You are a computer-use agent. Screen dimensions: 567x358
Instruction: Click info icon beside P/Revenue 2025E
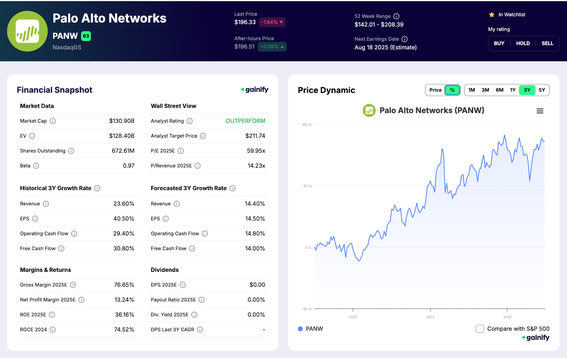point(197,166)
